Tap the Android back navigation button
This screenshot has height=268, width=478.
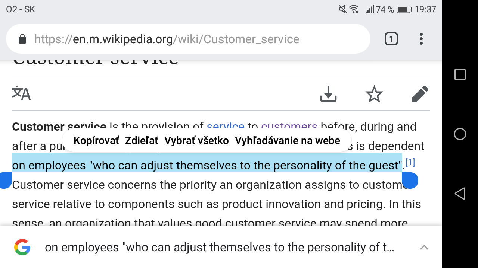[460, 194]
